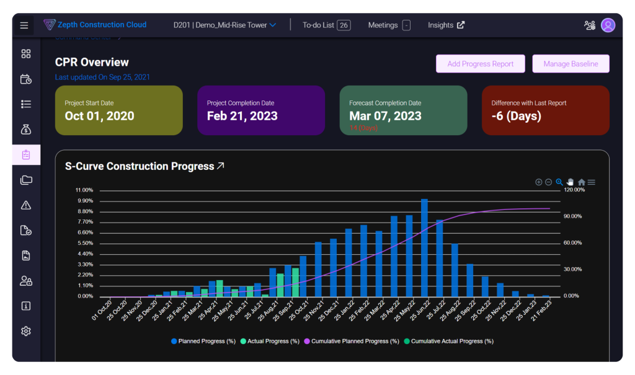The image size is (635, 375).
Task: Click the Add Progress Report button
Action: [x=480, y=63]
